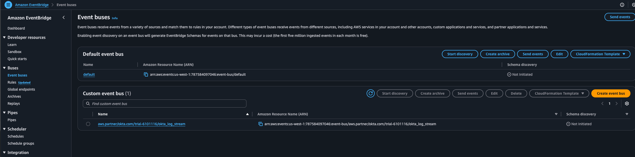Sort custom buses by Name column arrow

(x=247, y=114)
